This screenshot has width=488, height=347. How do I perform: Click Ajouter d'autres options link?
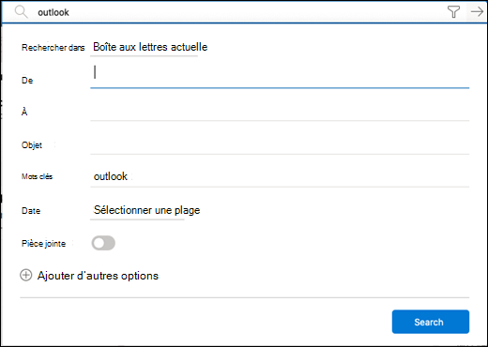[98, 276]
